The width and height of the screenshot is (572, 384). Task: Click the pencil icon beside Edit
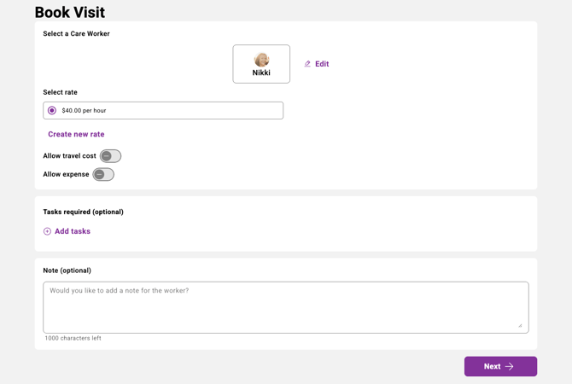tap(307, 64)
